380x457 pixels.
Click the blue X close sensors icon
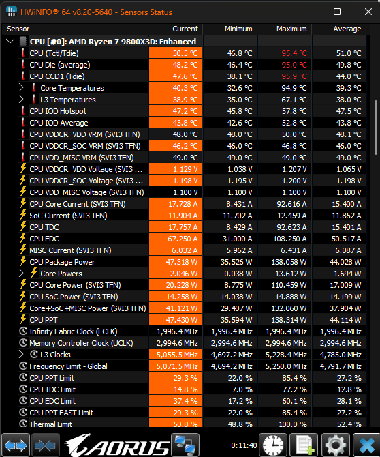[x=366, y=445]
